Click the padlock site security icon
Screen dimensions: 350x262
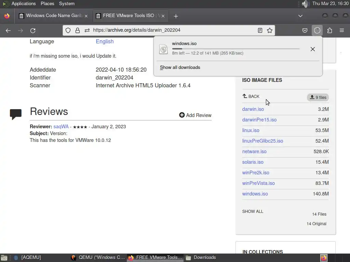[x=78, y=30]
